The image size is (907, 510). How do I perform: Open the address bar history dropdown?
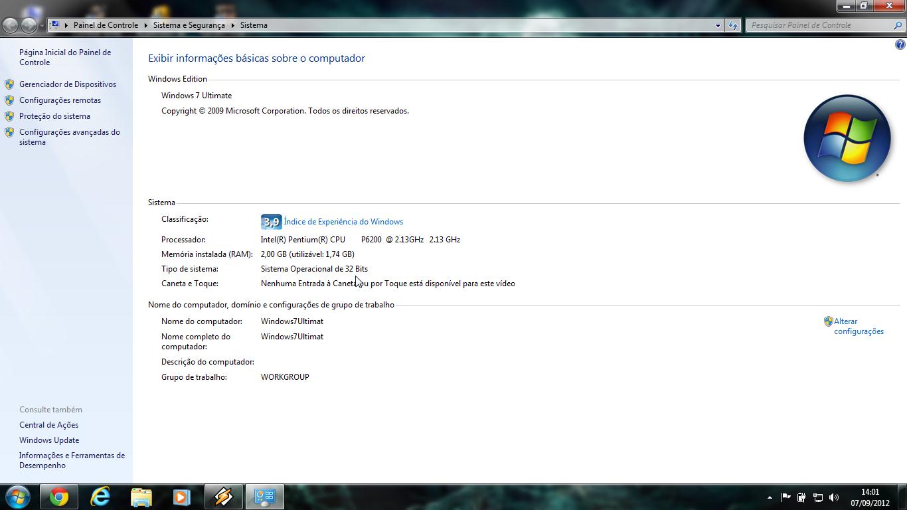point(718,25)
